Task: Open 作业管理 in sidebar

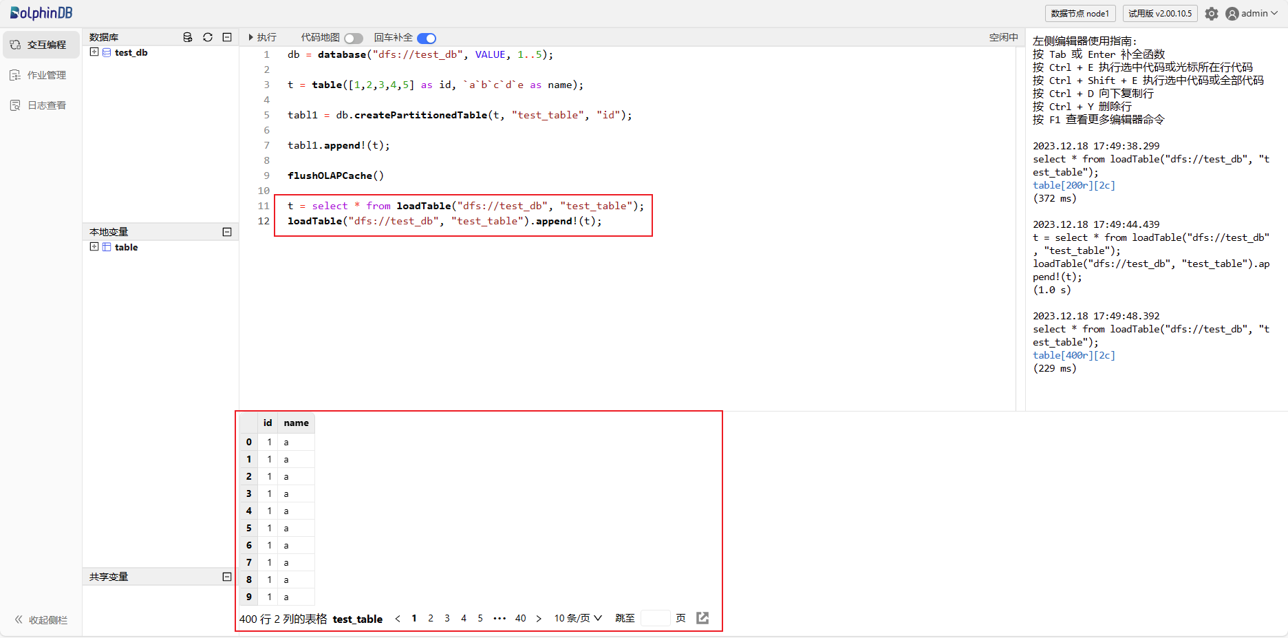Action: pos(40,75)
